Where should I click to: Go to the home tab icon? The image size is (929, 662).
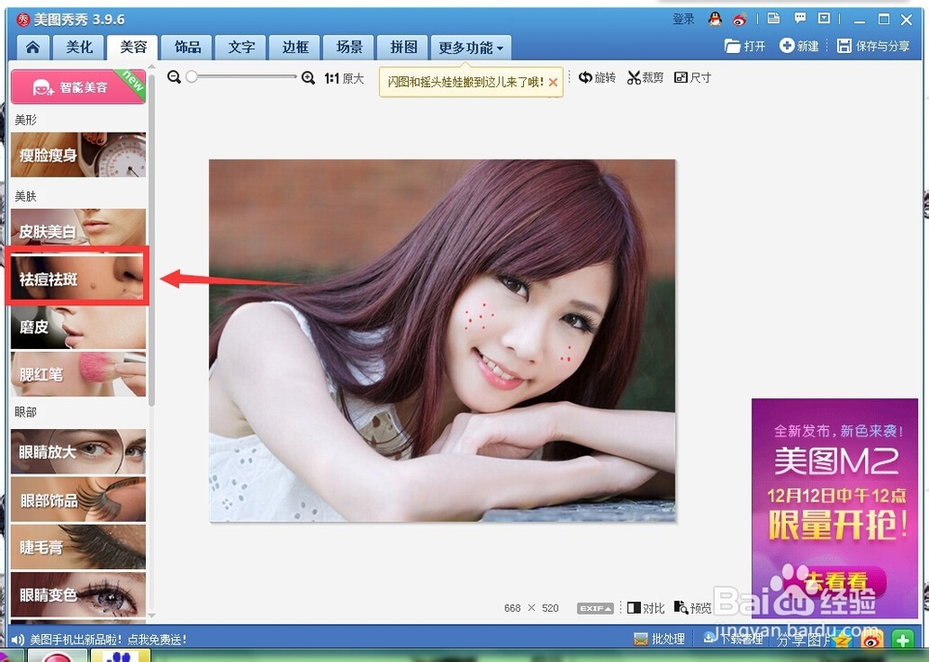[33, 47]
